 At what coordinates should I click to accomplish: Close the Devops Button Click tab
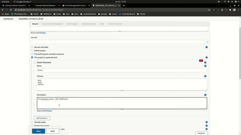pos(29,6)
